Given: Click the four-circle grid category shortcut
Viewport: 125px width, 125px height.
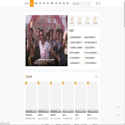Looking at the screenshot, I should click(72, 21).
